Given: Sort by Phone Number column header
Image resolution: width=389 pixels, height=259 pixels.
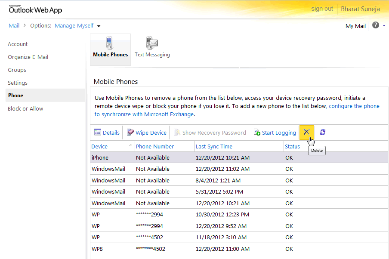Looking at the screenshot, I should point(155,147).
